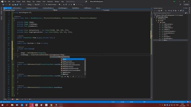This screenshot has width=191, height=107.
Task: Switch to CraftRecipe.cs tab
Action: 88,8
